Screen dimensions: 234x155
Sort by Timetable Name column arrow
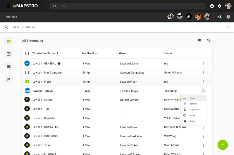(x=57, y=53)
